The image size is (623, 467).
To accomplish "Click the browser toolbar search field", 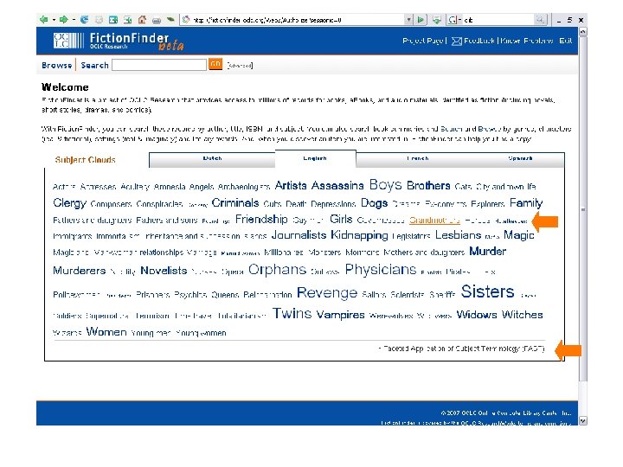I will click(x=498, y=19).
